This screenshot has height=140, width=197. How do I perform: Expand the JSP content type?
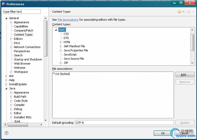point(61,63)
